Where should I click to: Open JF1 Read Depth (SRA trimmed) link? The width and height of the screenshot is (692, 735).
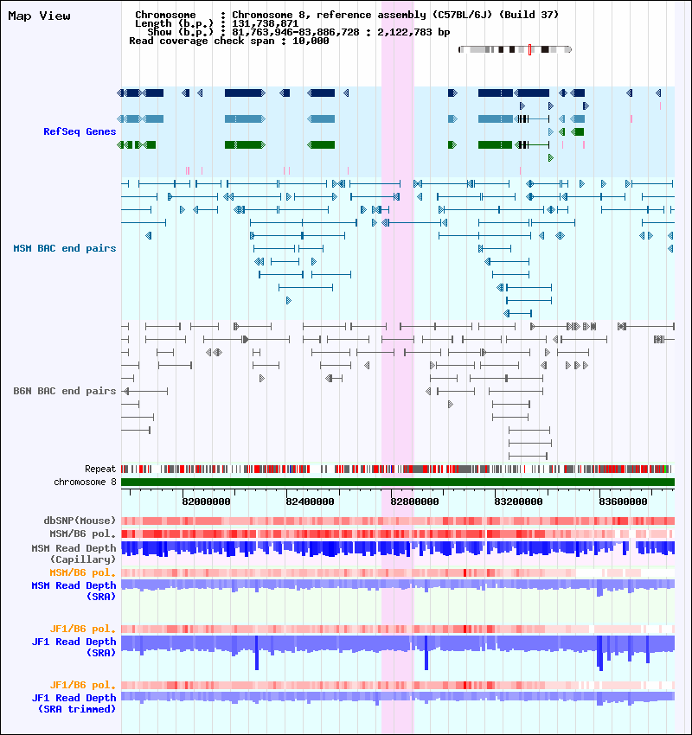[74, 704]
